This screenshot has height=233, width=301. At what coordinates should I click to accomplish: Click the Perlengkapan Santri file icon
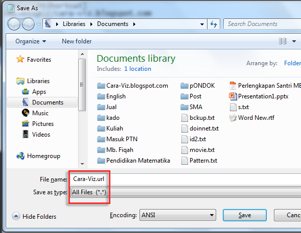pyautogui.click(x=233, y=86)
